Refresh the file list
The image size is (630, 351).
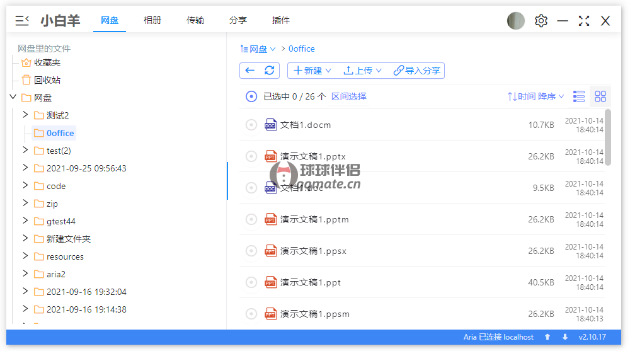point(269,71)
